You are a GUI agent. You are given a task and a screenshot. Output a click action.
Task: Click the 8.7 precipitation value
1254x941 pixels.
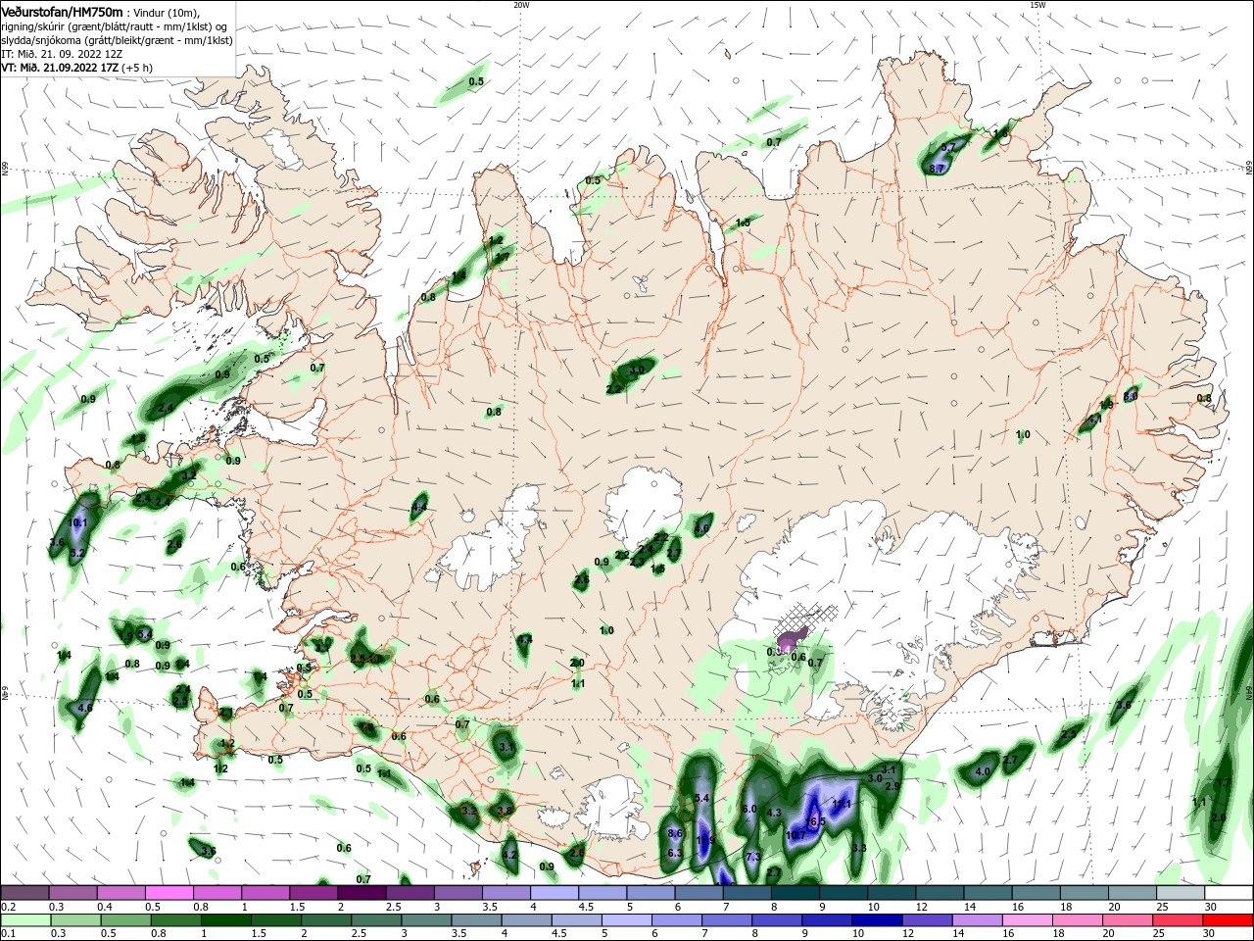click(937, 169)
